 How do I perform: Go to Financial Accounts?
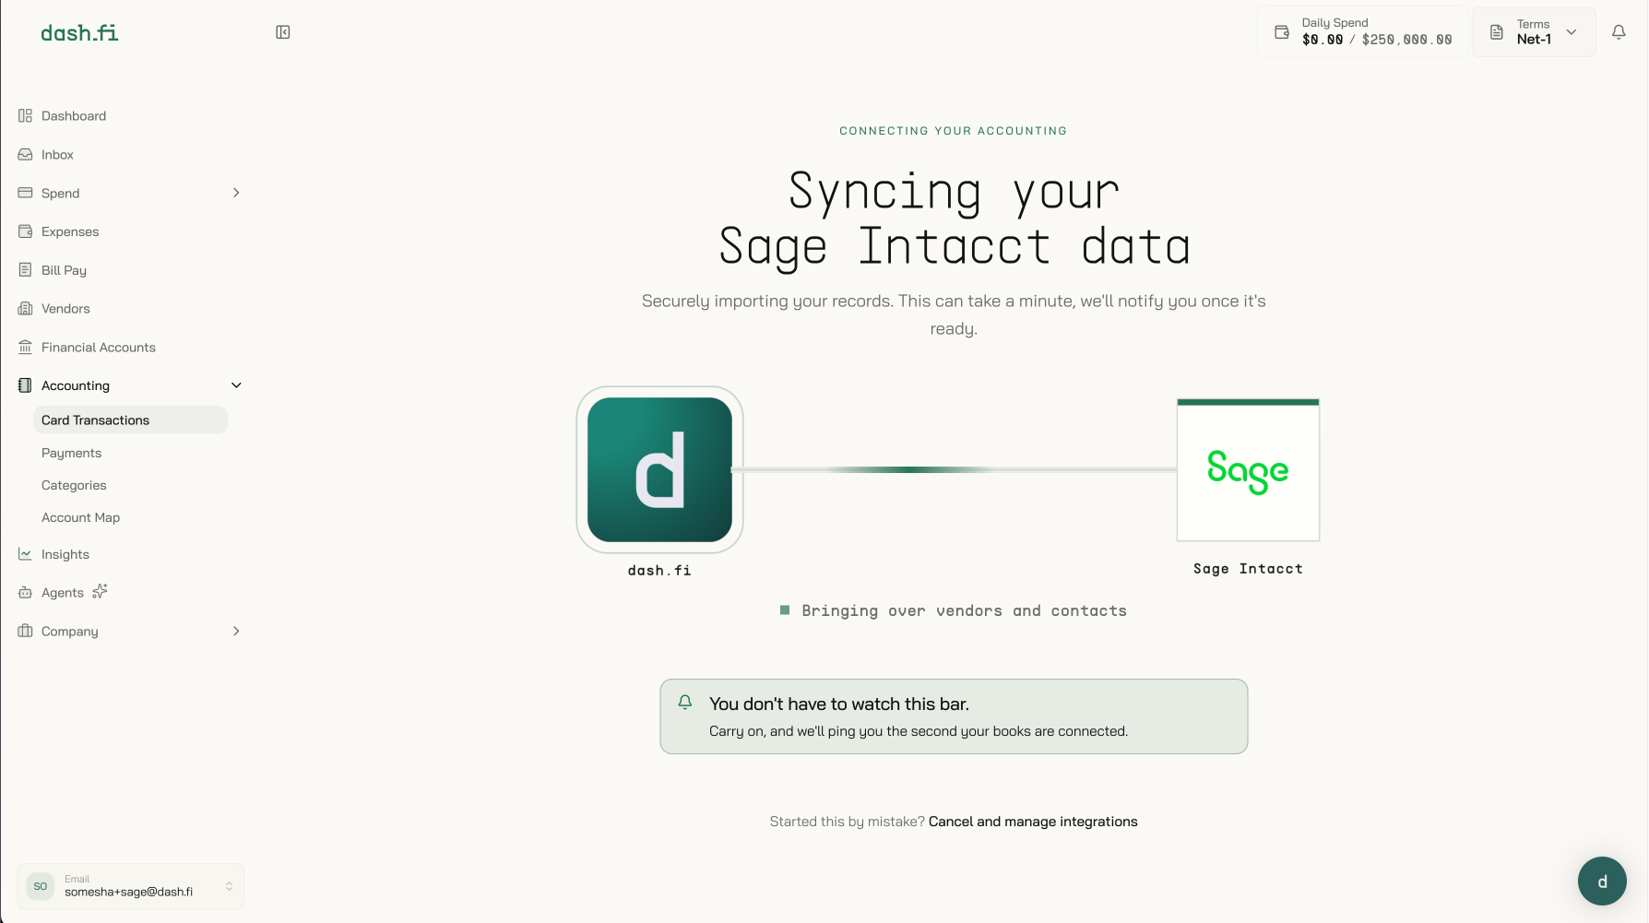tap(99, 348)
